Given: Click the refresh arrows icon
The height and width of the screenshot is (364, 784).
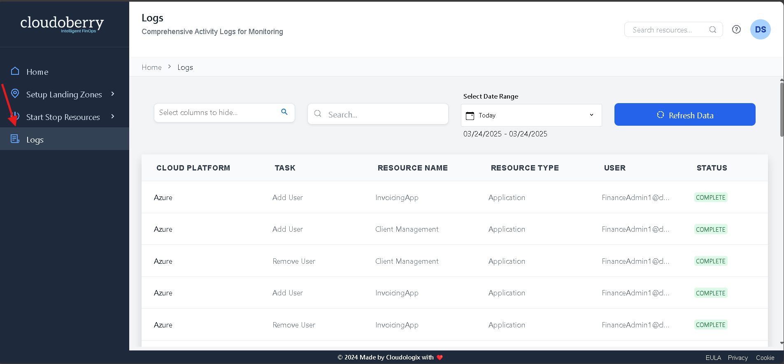Looking at the screenshot, I should point(661,115).
